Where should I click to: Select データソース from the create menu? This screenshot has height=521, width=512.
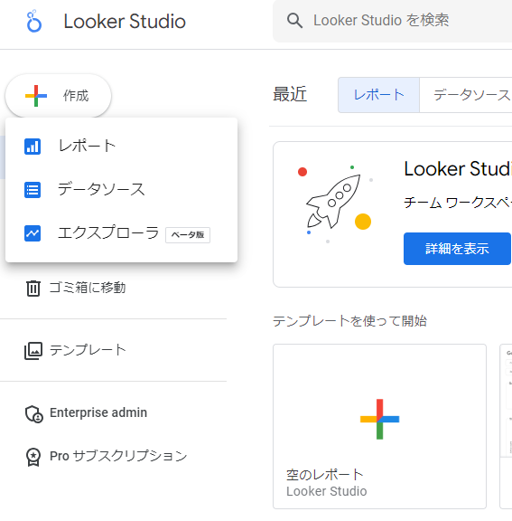(121, 190)
